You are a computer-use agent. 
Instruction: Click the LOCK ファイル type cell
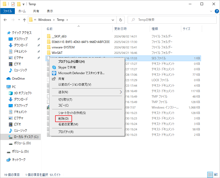tap(160, 80)
